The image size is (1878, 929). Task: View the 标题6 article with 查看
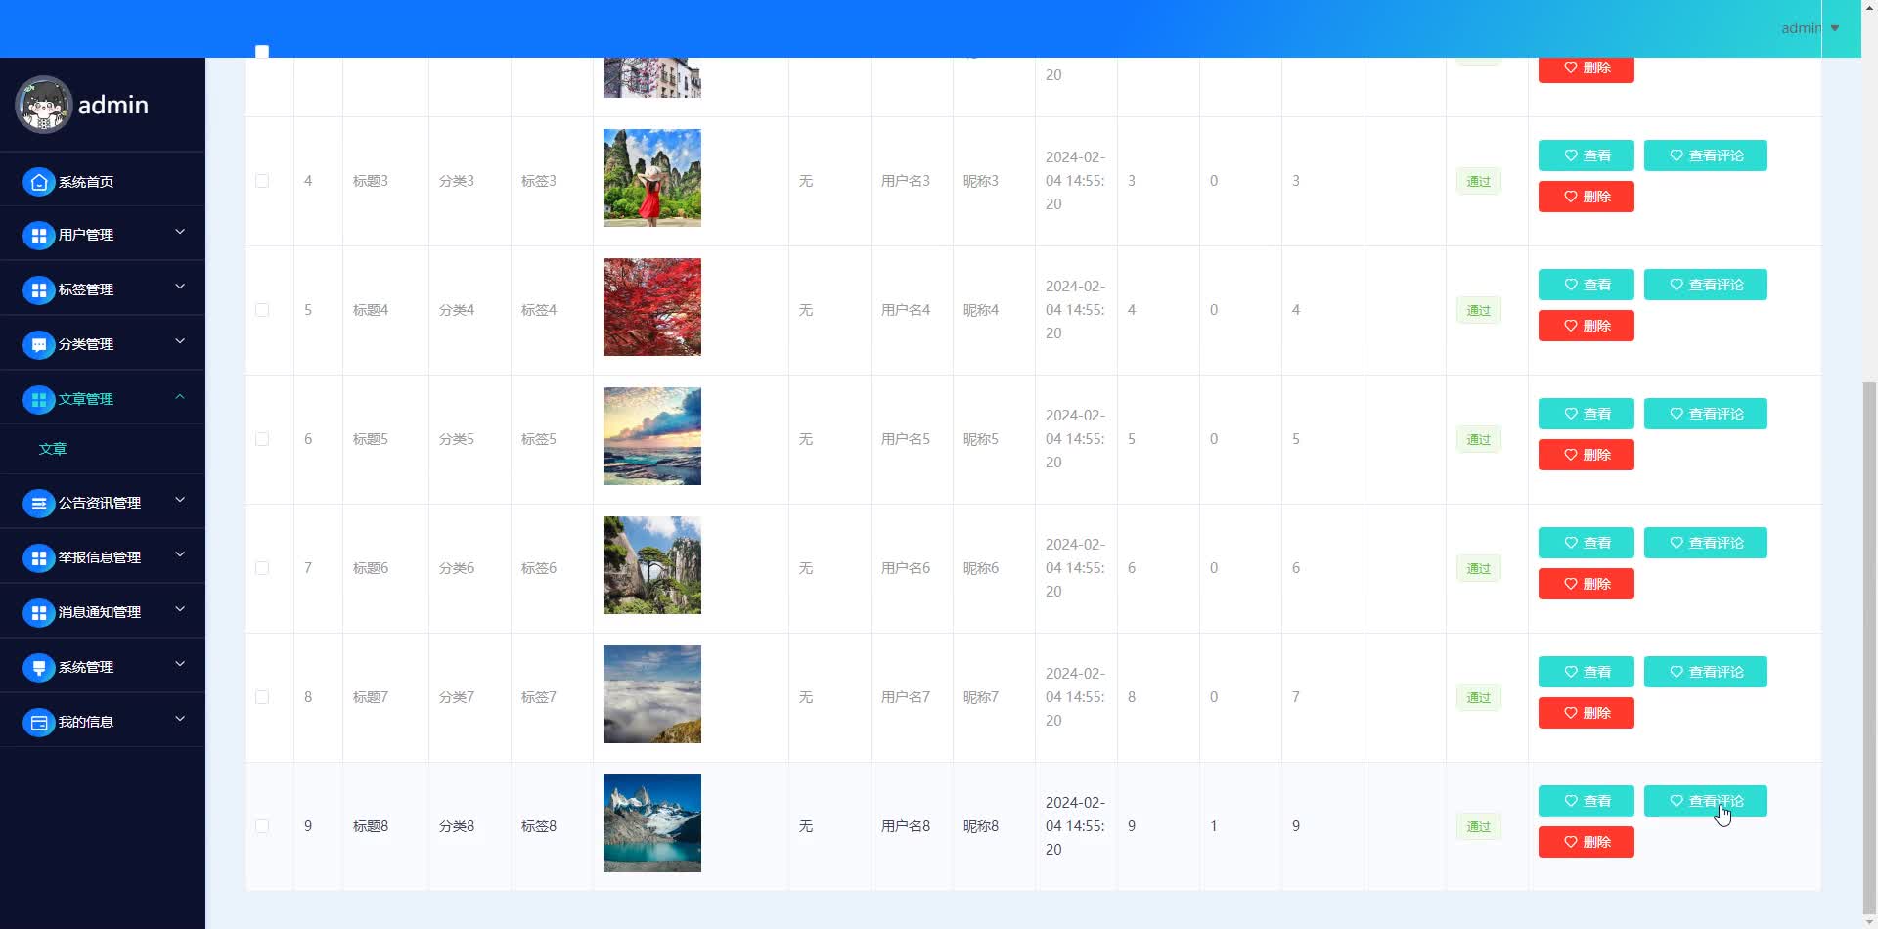[x=1587, y=543]
